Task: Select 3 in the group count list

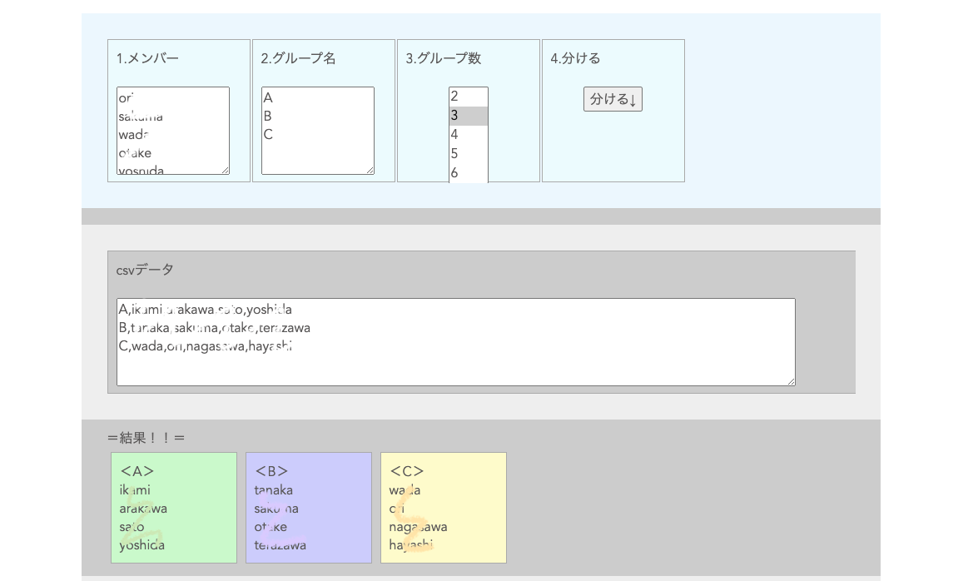Action: (469, 116)
